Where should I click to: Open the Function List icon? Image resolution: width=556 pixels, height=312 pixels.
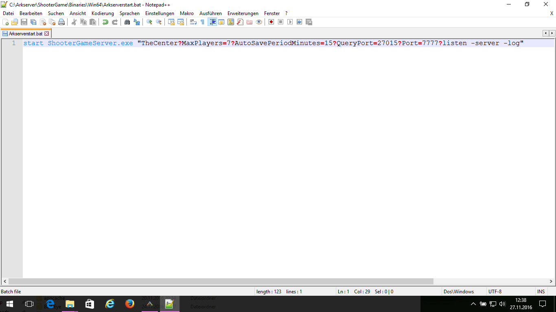click(x=240, y=22)
